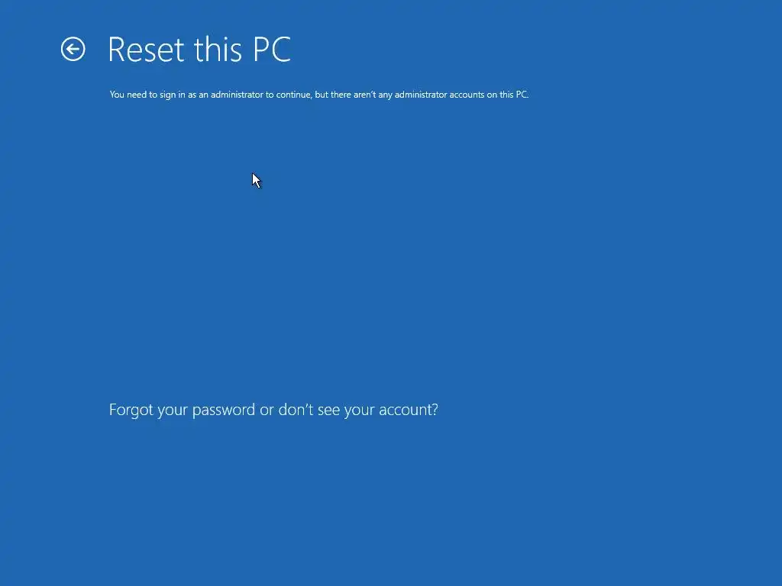
Task: Go back using the circled left arrow
Action: tap(73, 49)
